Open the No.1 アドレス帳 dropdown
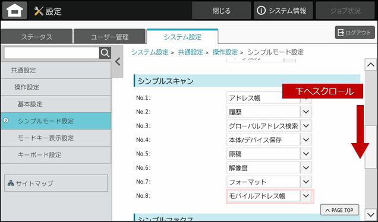 click(269, 98)
